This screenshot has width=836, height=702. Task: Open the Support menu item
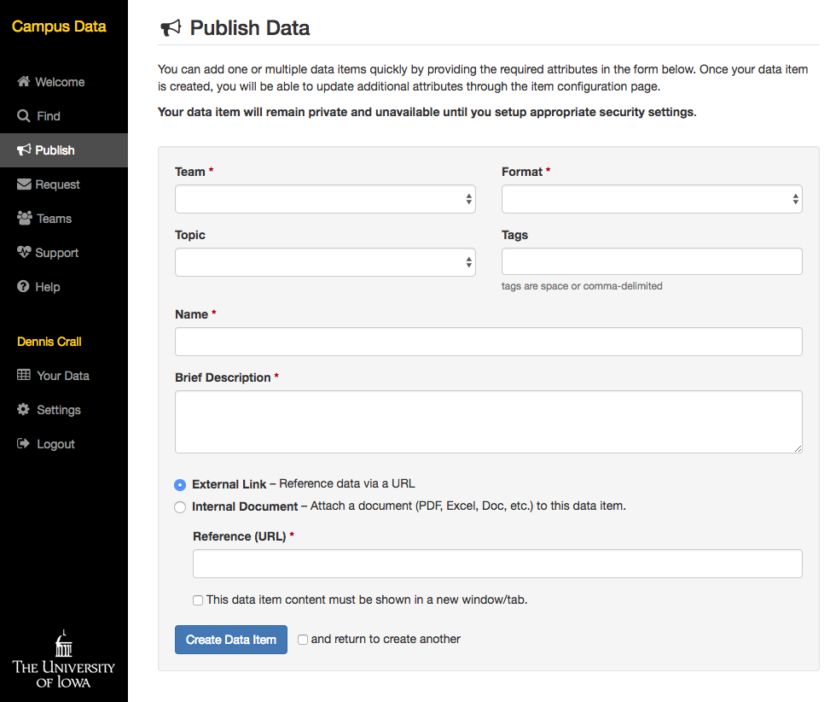click(57, 253)
